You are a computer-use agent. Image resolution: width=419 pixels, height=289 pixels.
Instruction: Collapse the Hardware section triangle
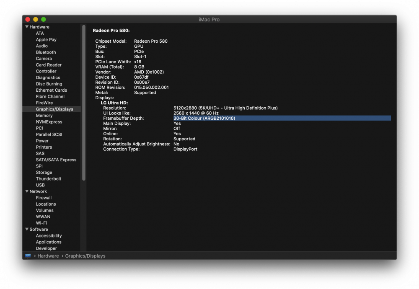pos(27,27)
